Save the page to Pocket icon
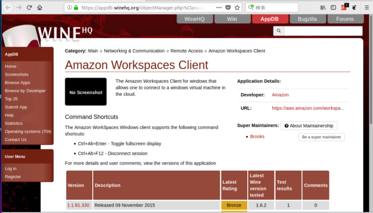This screenshot has width=373, height=213. tap(228, 8)
